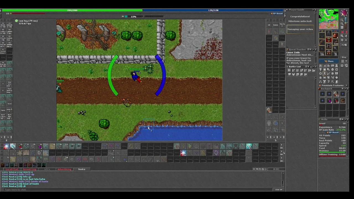Click the plus-cross widget icon

(337, 78)
